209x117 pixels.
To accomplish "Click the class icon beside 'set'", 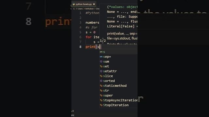I will click(x=101, y=66).
